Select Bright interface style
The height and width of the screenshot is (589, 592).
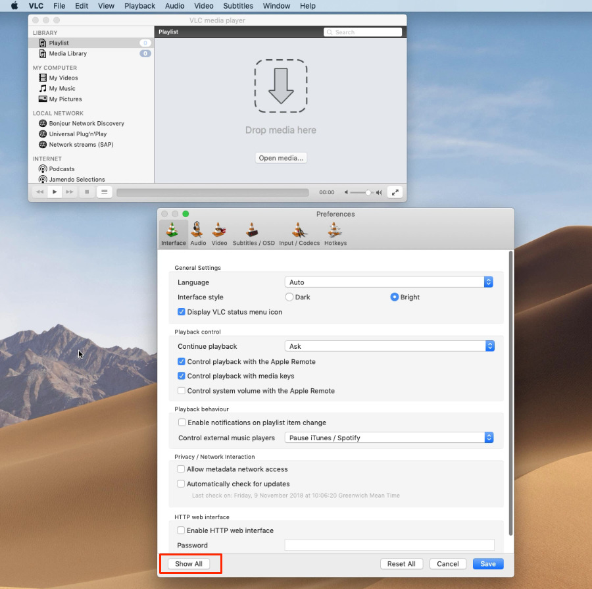coord(394,297)
